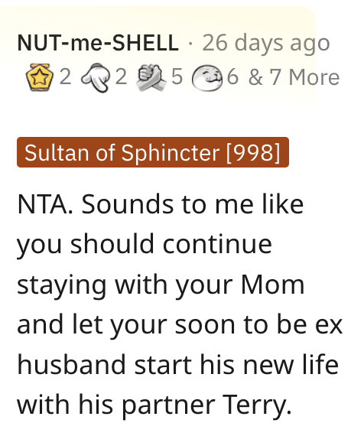364x436 pixels.
Task: Click the 'Sultan of Sphincter [998]' flair
Action: [x=153, y=152]
